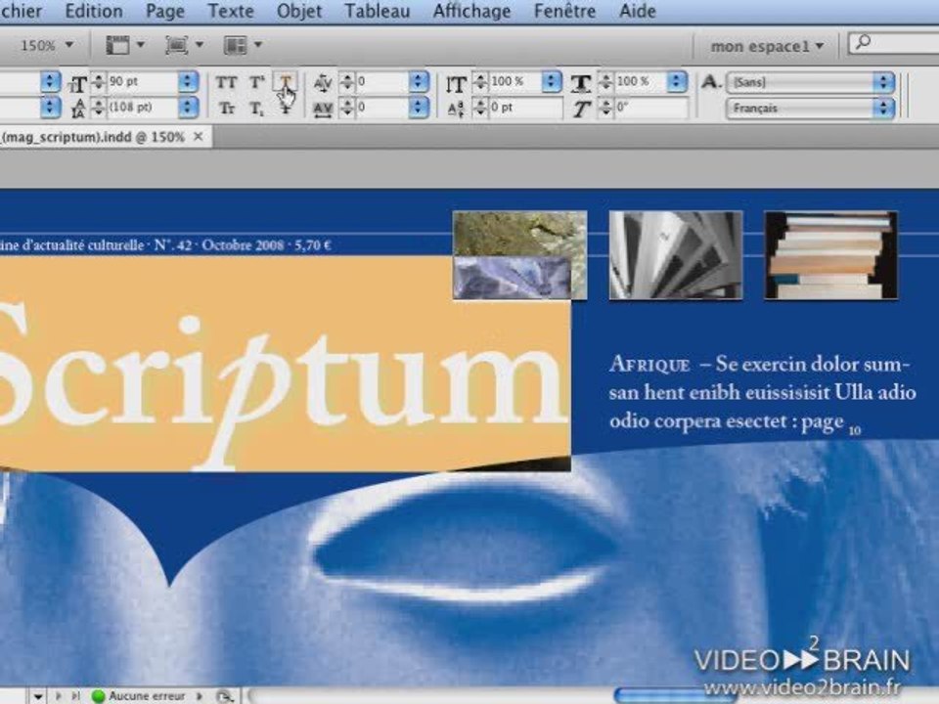The width and height of the screenshot is (939, 704).
Task: Click the tracking AV icon
Action: tap(323, 109)
